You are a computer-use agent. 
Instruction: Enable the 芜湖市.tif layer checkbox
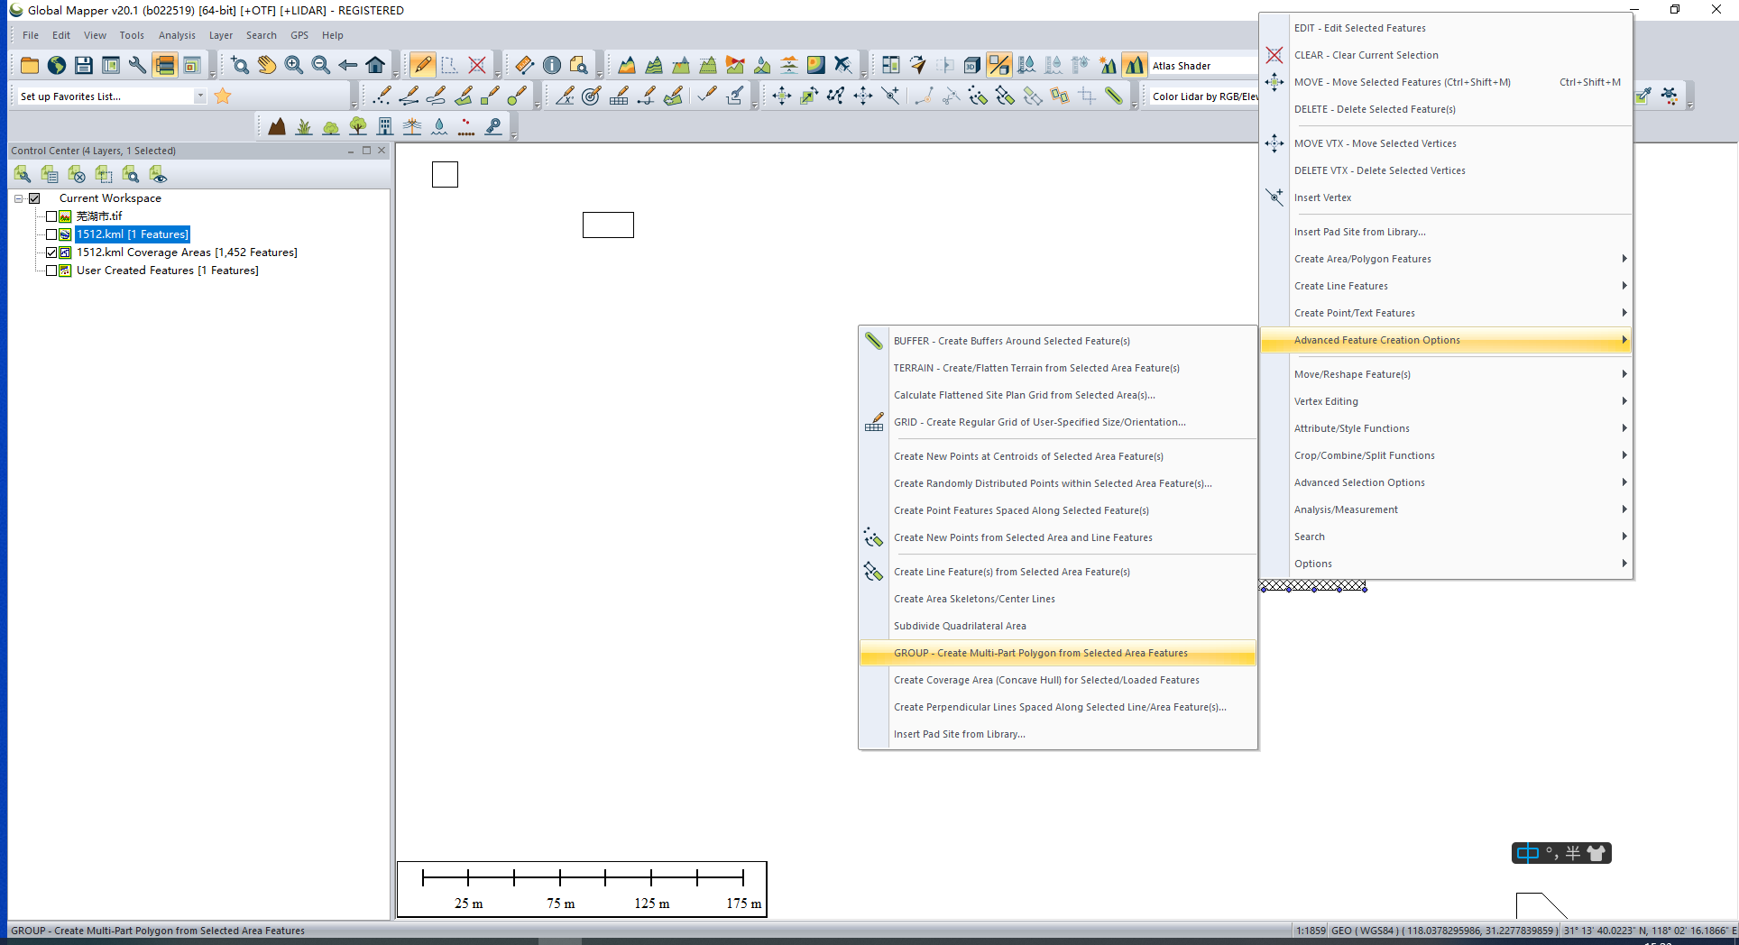51,216
